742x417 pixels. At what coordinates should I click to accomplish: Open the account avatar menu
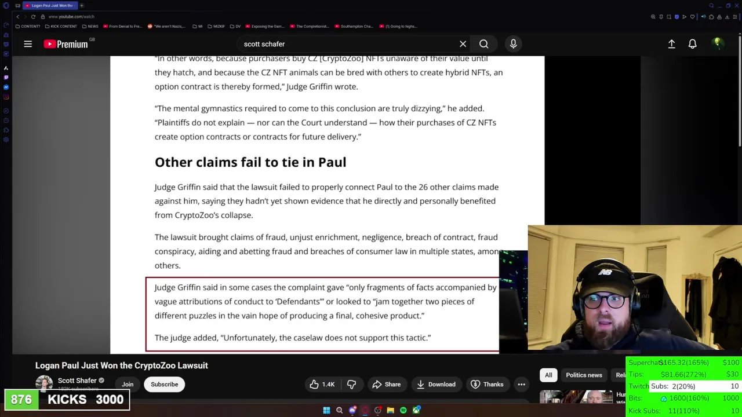tap(718, 43)
